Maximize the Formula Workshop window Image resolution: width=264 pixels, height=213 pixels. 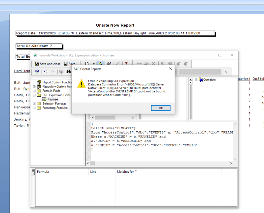[x=220, y=55]
